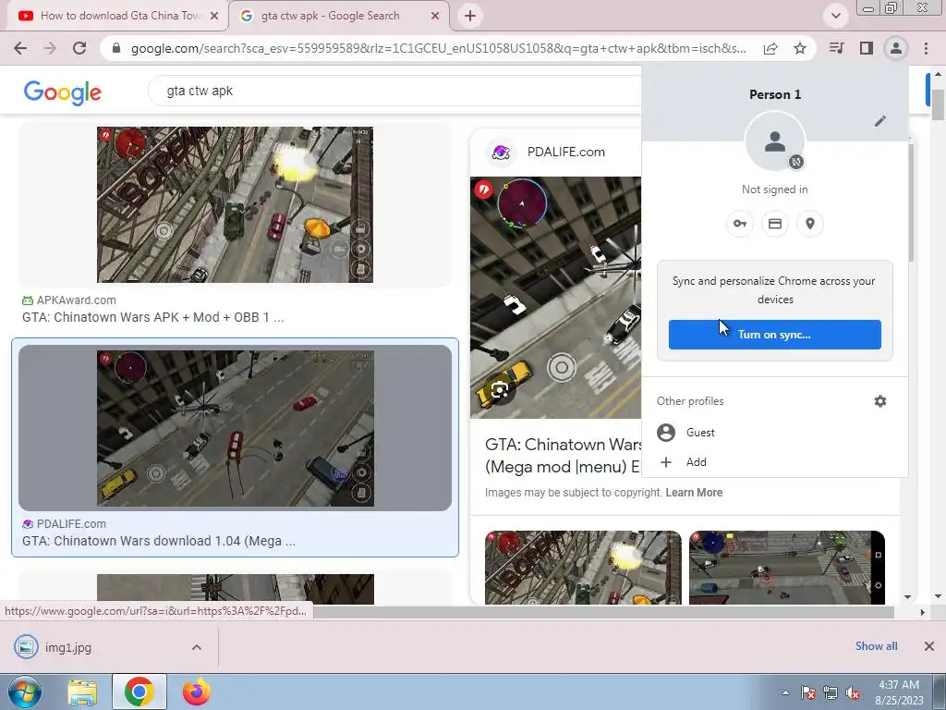Reload the current page
Viewport: 946px width, 710px height.
[x=79, y=48]
